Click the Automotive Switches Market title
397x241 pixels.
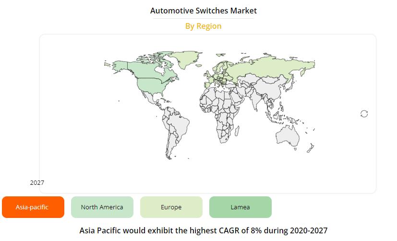204,11
